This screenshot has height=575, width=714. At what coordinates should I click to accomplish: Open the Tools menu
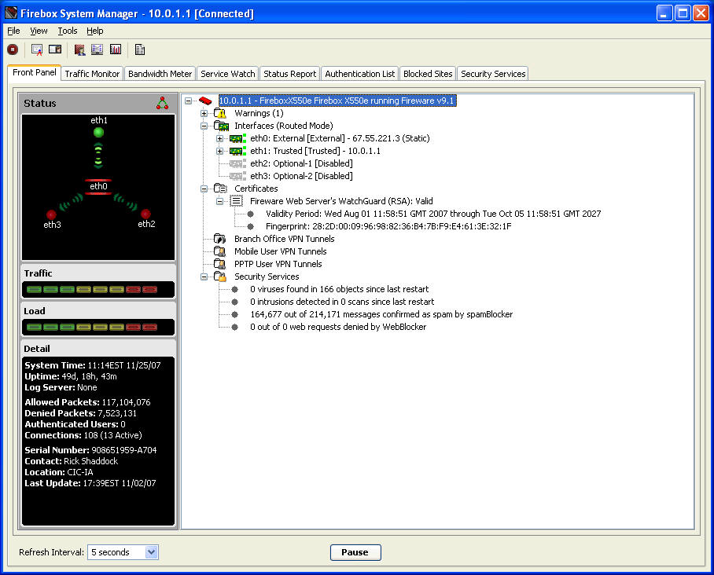(68, 31)
